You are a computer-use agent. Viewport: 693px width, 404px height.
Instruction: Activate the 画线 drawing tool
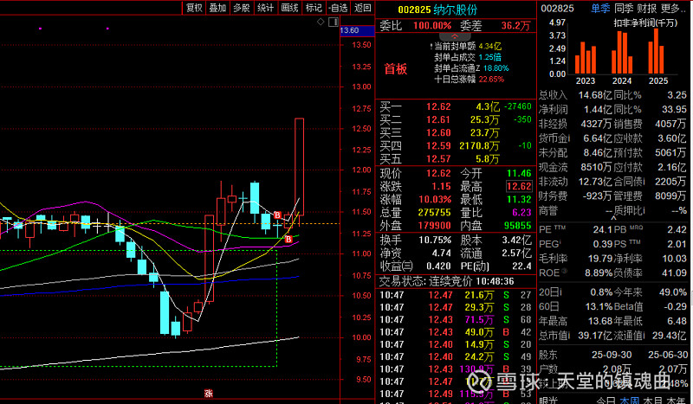(290, 8)
